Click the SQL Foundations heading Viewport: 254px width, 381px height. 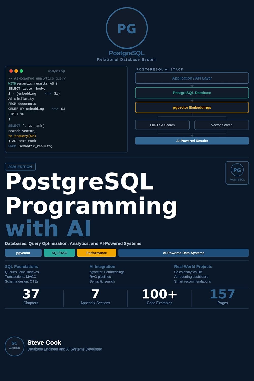click(21, 267)
